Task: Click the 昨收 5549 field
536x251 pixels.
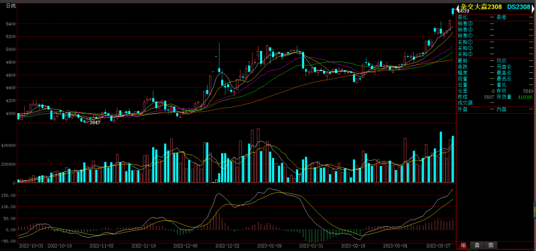Action: click(x=515, y=91)
